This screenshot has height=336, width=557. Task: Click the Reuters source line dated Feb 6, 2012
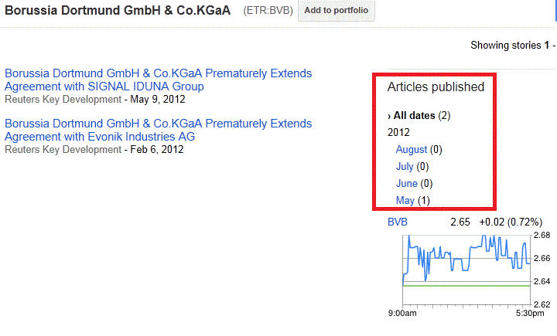pyautogui.click(x=94, y=149)
